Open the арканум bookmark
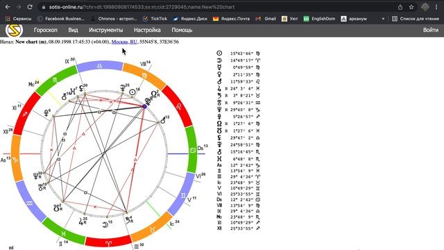 (354, 19)
